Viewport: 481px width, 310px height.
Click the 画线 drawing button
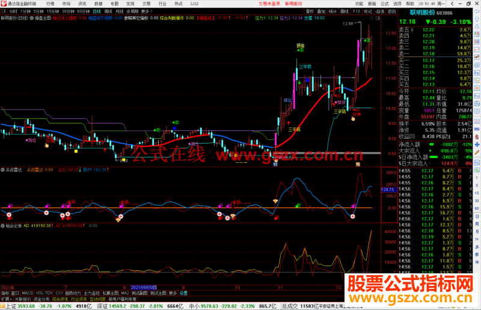[x=345, y=11]
